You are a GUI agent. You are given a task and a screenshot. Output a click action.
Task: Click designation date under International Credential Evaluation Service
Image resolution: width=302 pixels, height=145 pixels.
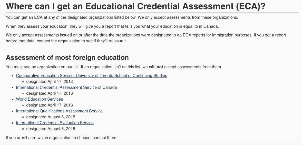pyautogui.click(x=51, y=129)
